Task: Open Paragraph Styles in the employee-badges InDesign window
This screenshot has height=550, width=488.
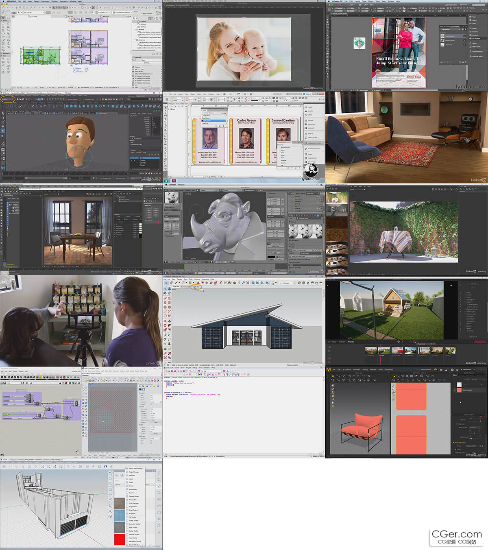Action: [x=313, y=143]
